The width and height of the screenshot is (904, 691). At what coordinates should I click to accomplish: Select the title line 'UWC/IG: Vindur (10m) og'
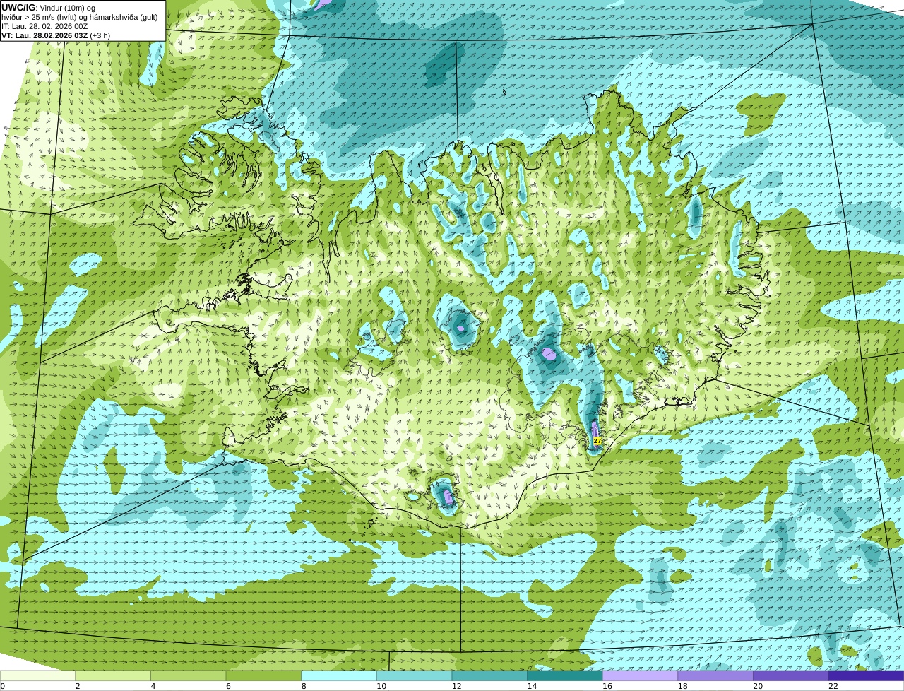click(x=48, y=7)
